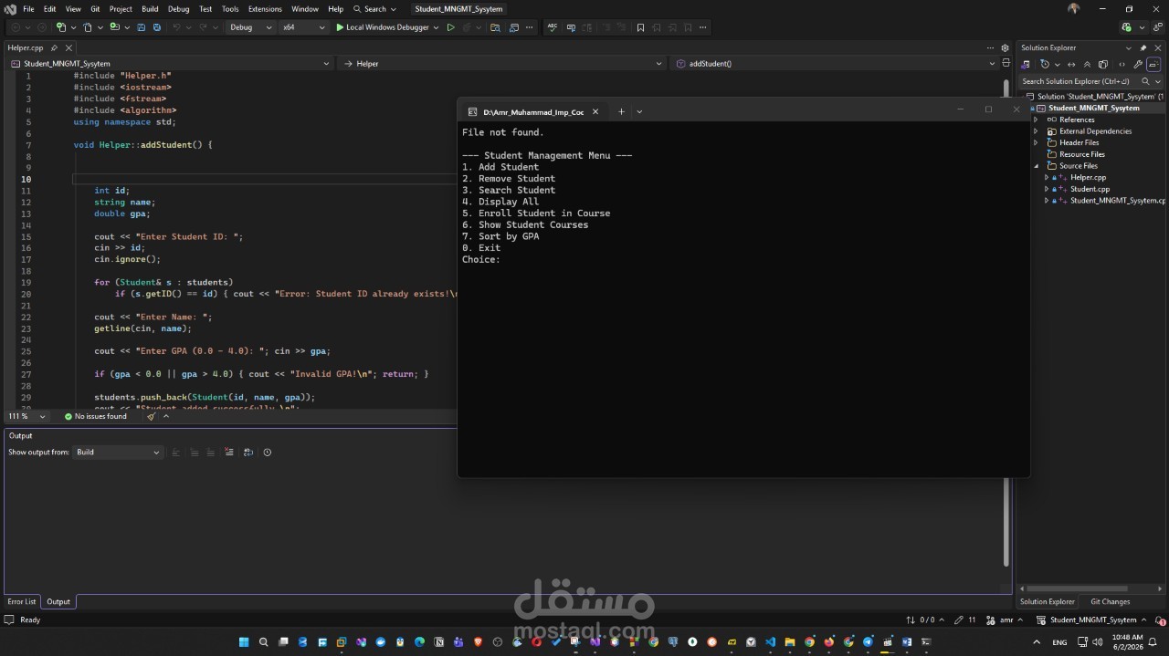Click the amr branch status bar item
The height and width of the screenshot is (656, 1169).
tap(1006, 620)
